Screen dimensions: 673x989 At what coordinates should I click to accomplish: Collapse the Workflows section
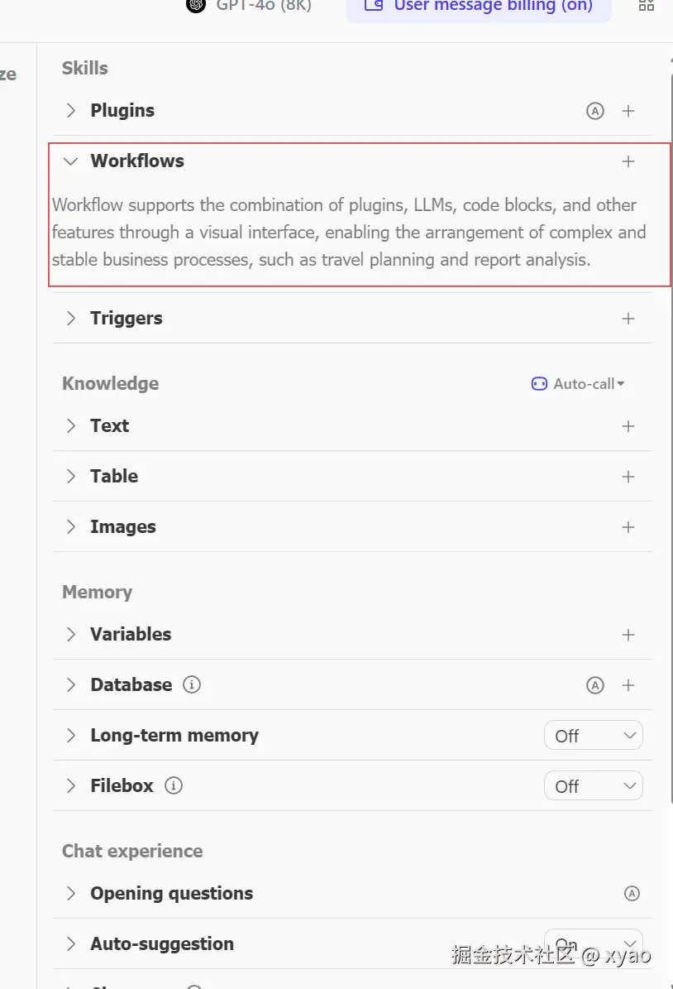point(71,161)
